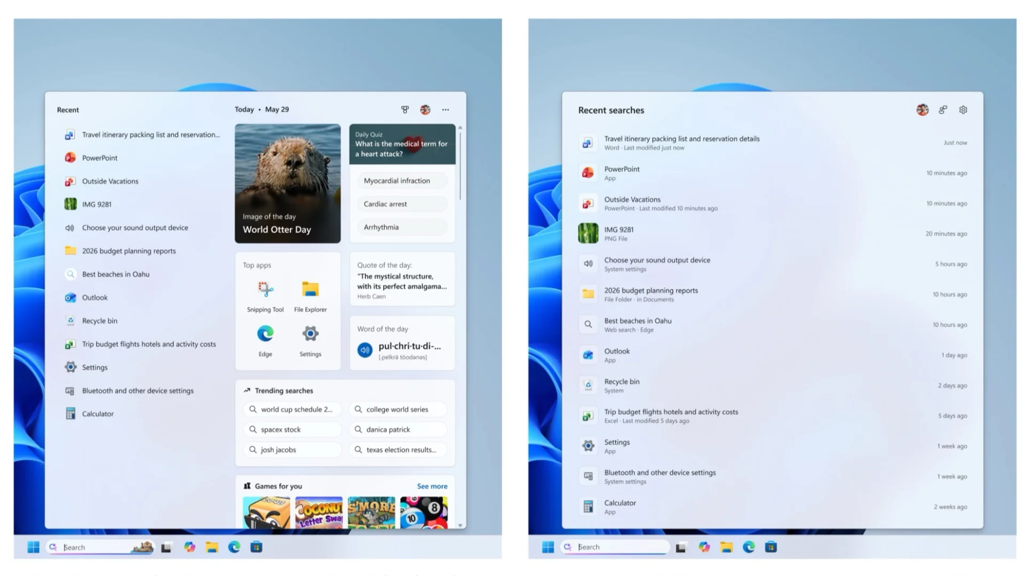Open File Explorer on the left taskbar
1025x576 pixels.
point(212,547)
